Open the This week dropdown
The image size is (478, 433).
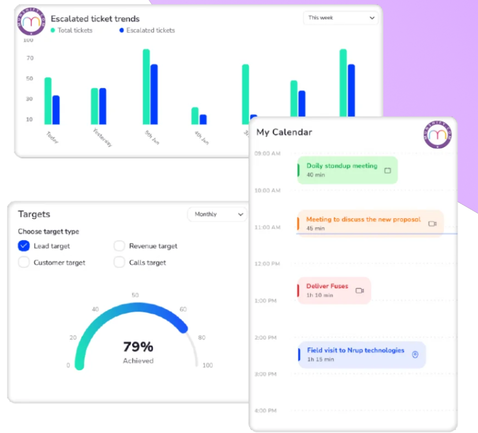tap(341, 18)
